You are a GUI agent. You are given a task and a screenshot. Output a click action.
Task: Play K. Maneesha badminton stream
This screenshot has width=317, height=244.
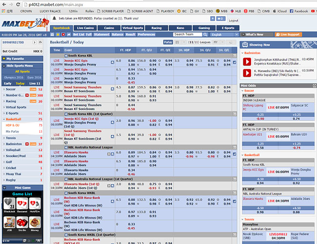coord(247,73)
